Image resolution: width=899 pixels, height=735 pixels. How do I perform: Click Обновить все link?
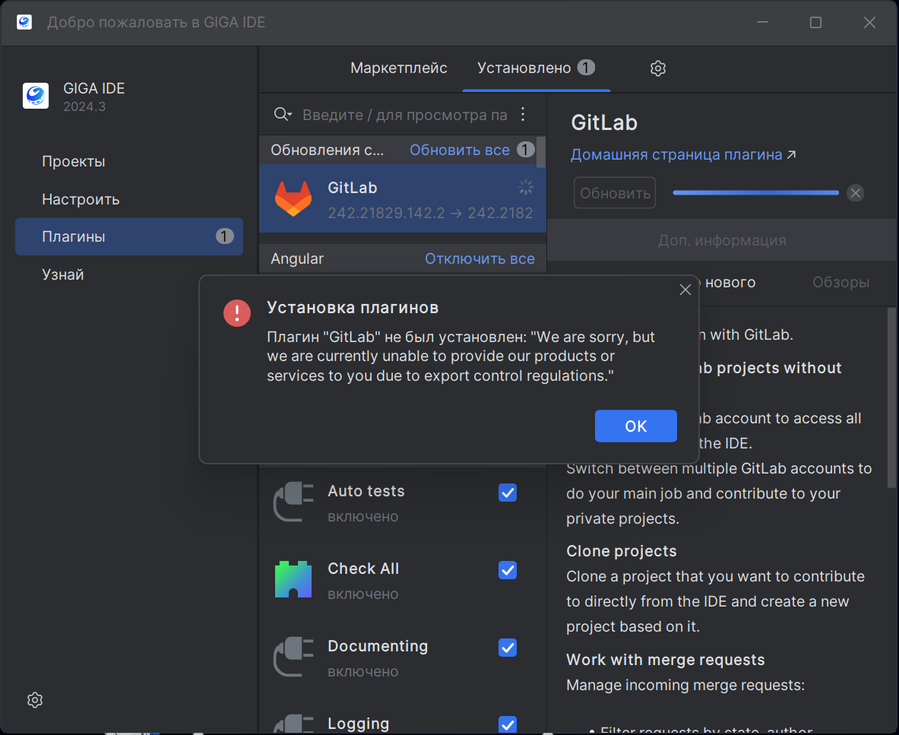pyautogui.click(x=459, y=150)
